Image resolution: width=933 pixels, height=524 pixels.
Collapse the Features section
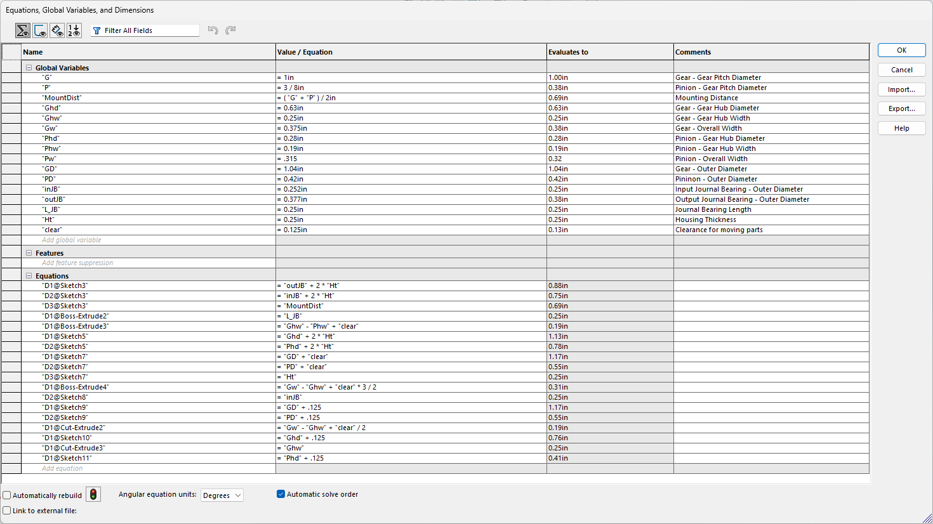pyautogui.click(x=29, y=253)
